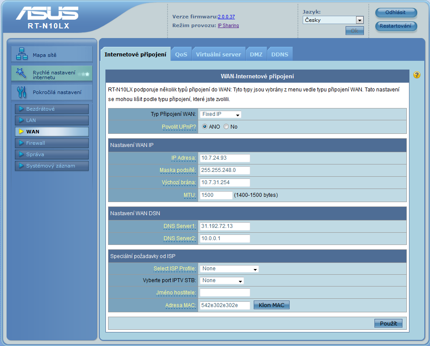
Task: Click the Odhlásit logout button
Action: pyautogui.click(x=396, y=12)
